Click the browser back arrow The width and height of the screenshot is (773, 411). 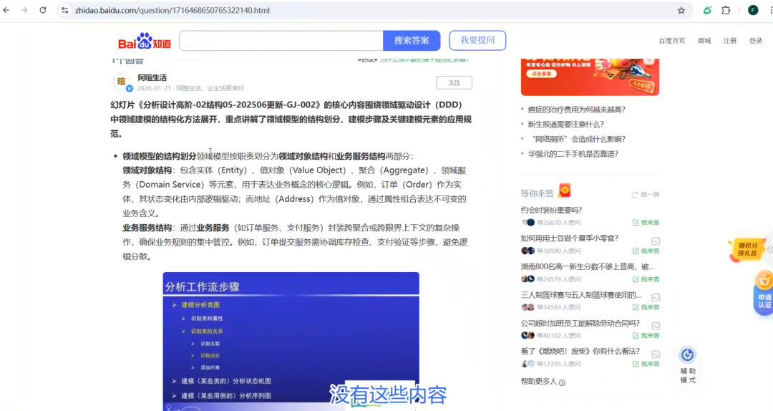[6, 10]
